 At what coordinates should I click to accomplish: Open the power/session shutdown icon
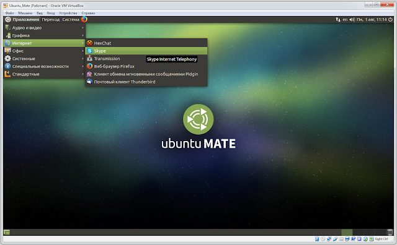click(390, 19)
